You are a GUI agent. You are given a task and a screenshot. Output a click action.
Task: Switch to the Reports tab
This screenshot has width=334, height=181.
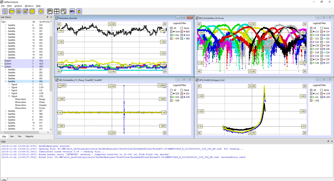coord(29,136)
